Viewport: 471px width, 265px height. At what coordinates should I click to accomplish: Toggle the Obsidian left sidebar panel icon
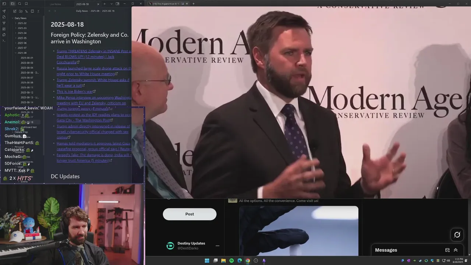4,4
